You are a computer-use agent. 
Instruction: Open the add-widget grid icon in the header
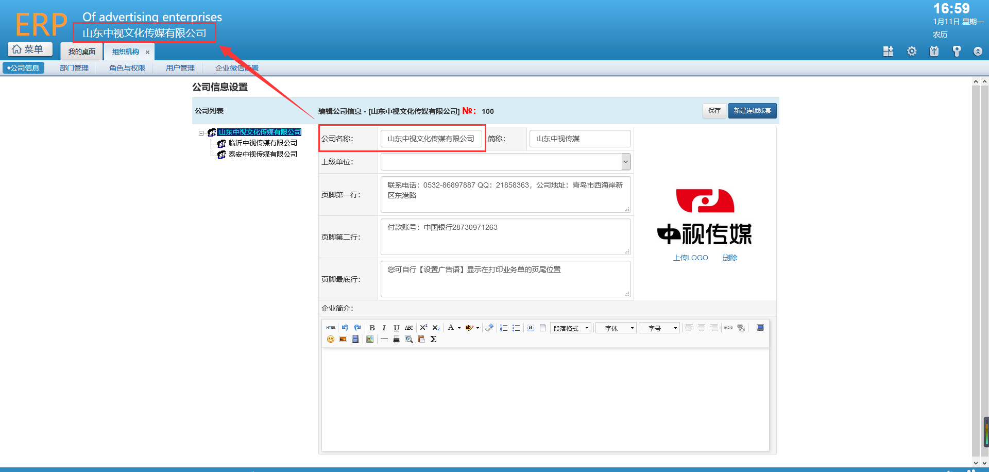pos(888,51)
